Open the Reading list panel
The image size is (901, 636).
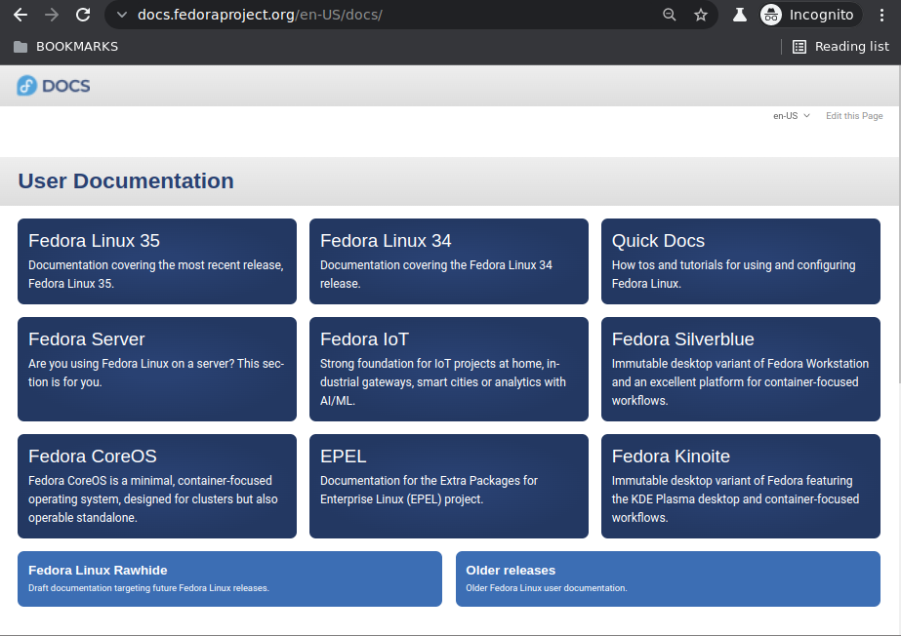pyautogui.click(x=840, y=47)
